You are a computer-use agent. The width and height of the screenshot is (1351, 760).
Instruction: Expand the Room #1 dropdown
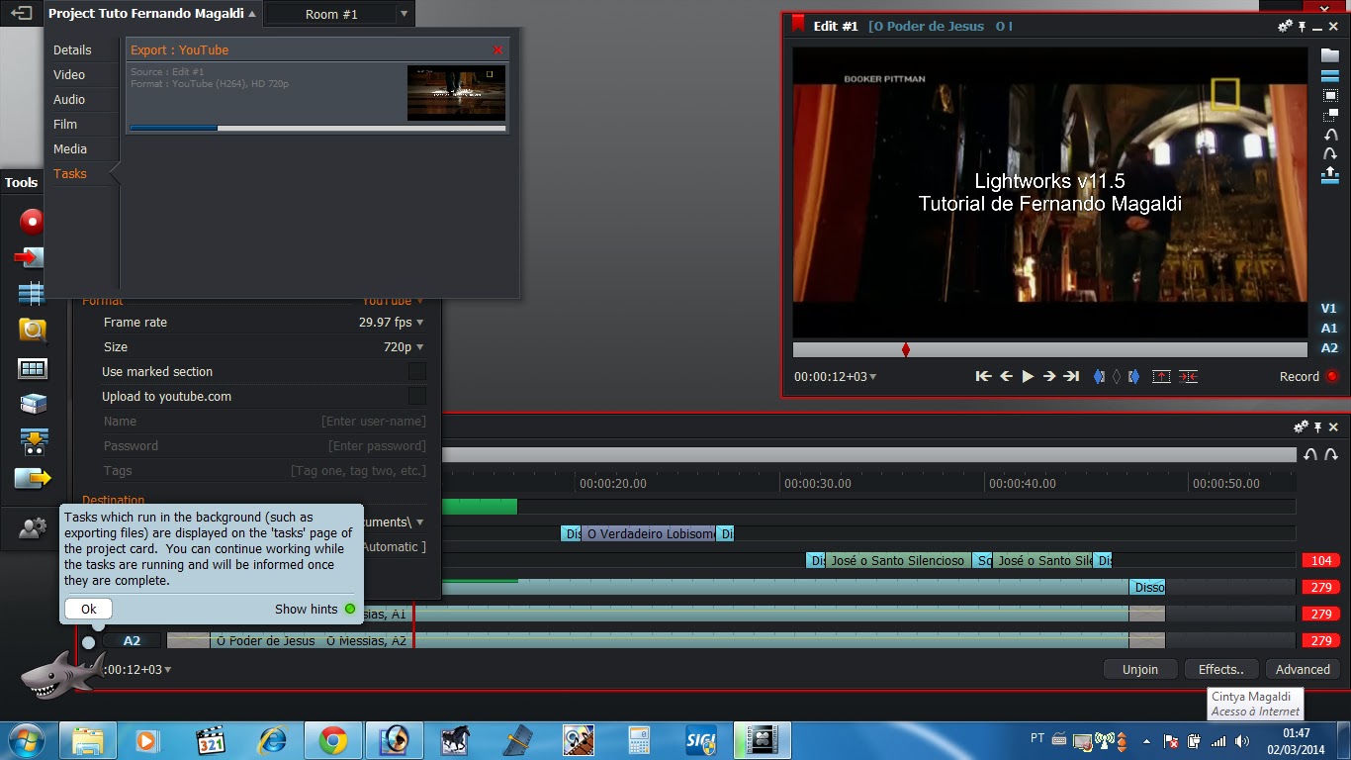pos(404,14)
